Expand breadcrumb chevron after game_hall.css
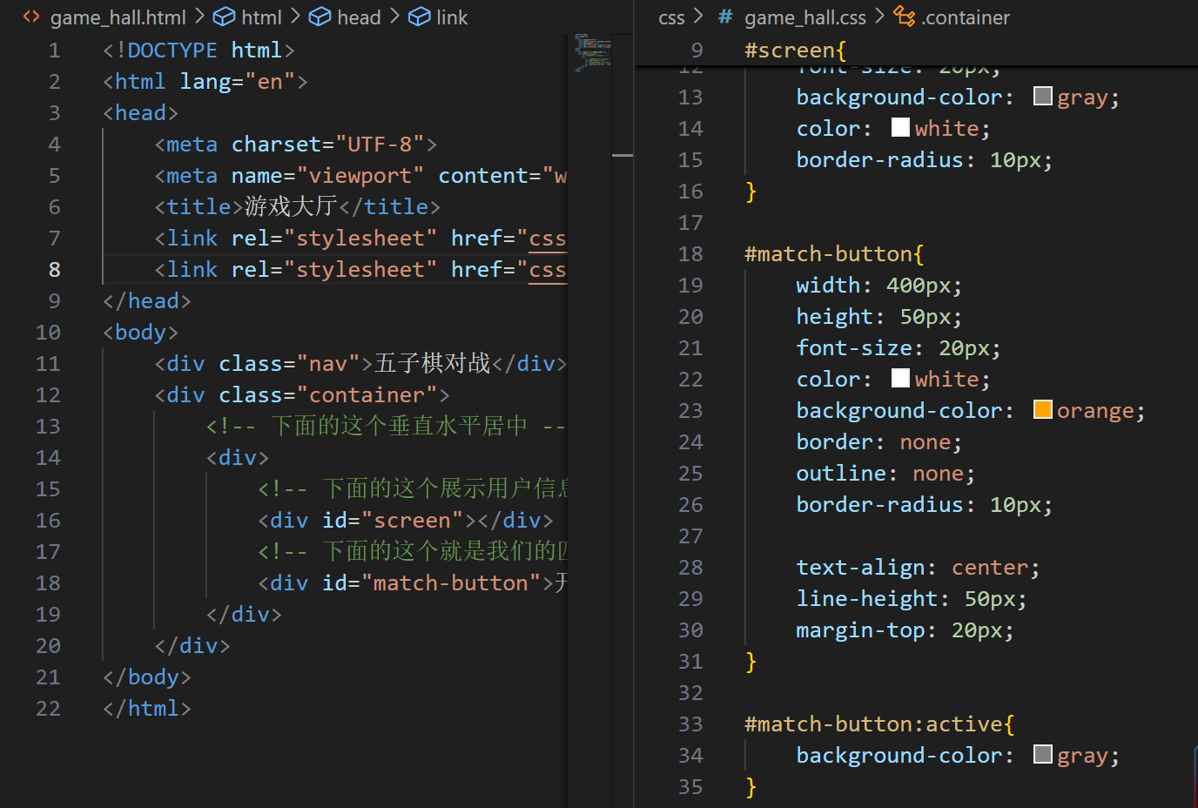This screenshot has height=808, width=1198. coord(879,17)
